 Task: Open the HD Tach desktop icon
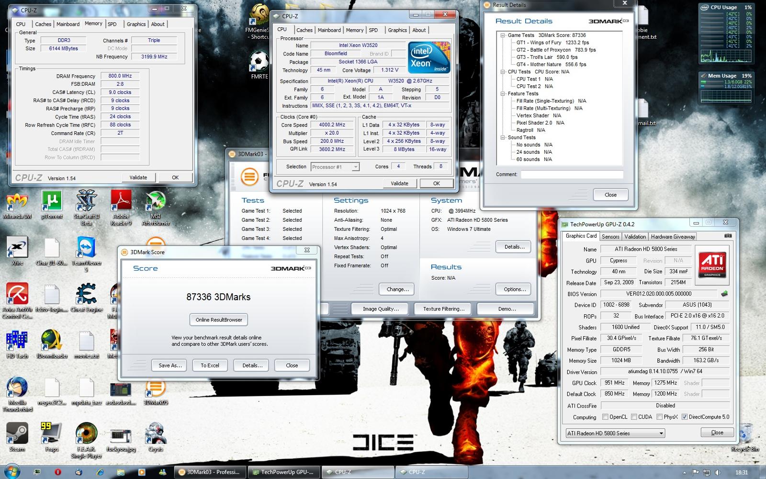point(17,344)
